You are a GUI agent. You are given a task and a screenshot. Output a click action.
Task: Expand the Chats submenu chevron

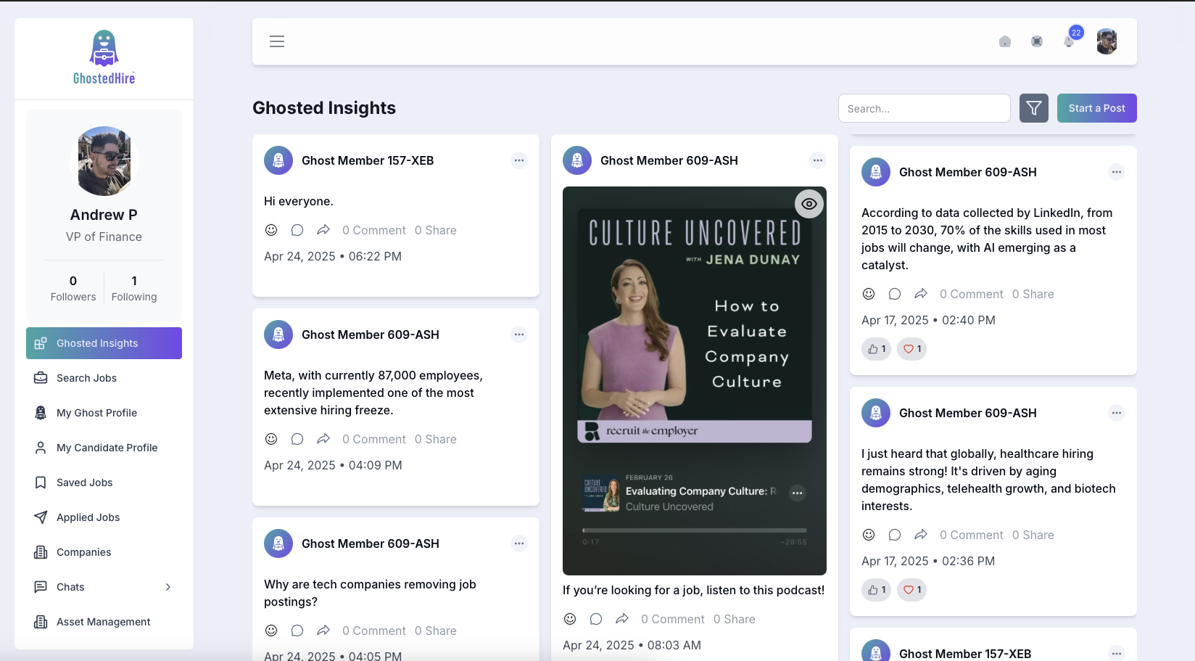point(168,587)
